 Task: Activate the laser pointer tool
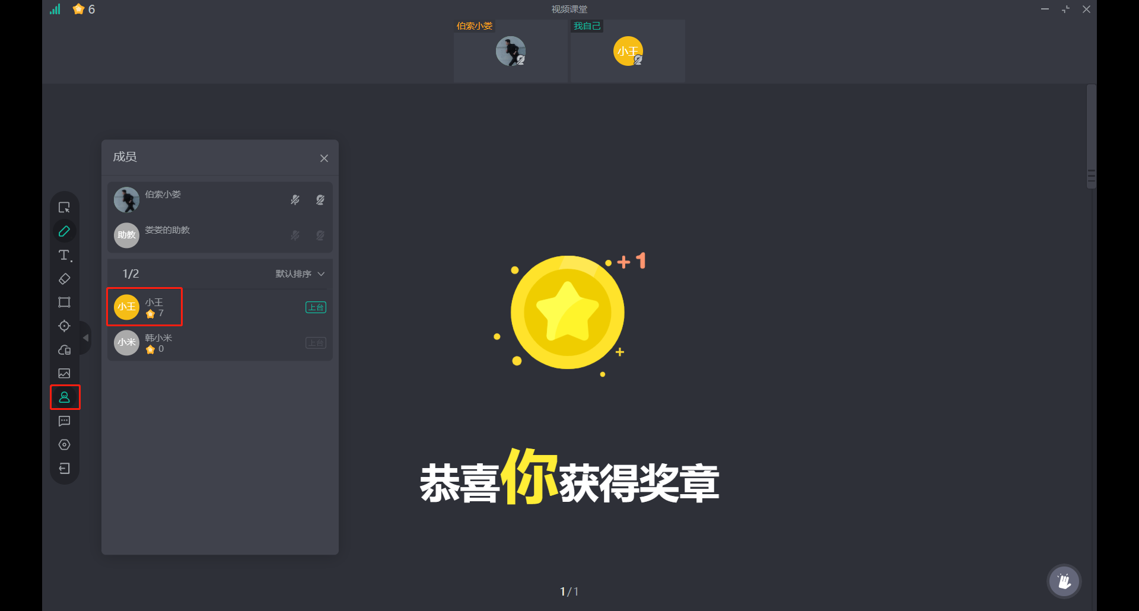[x=65, y=326]
